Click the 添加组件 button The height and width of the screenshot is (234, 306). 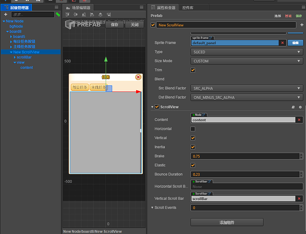[x=227, y=222]
